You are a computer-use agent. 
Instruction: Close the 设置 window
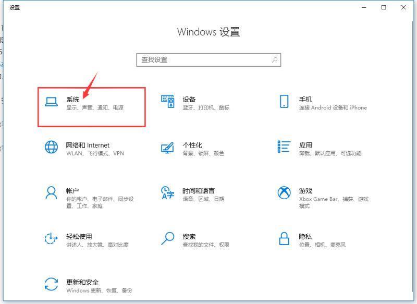coord(403,7)
